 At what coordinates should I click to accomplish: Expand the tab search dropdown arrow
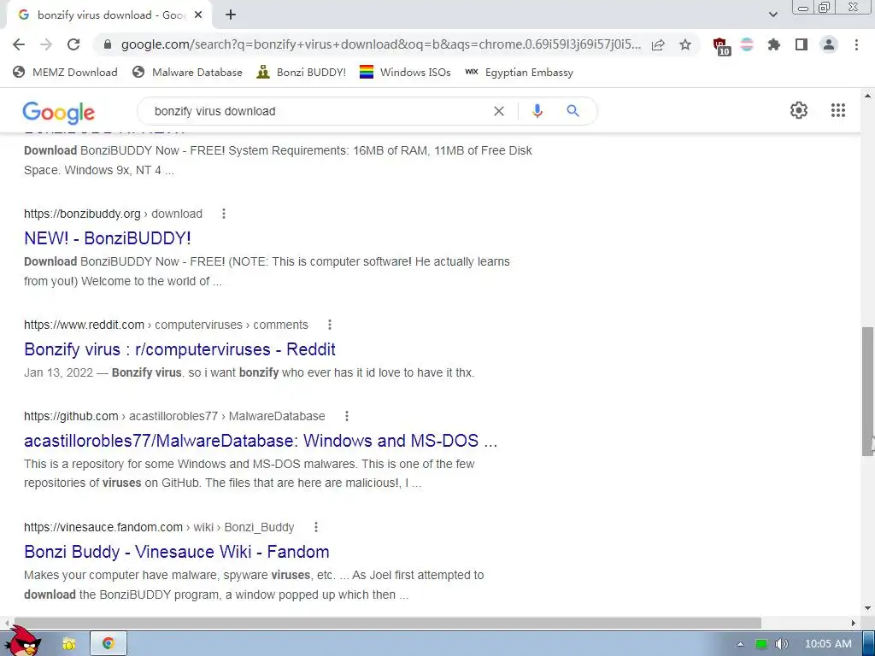click(x=772, y=15)
